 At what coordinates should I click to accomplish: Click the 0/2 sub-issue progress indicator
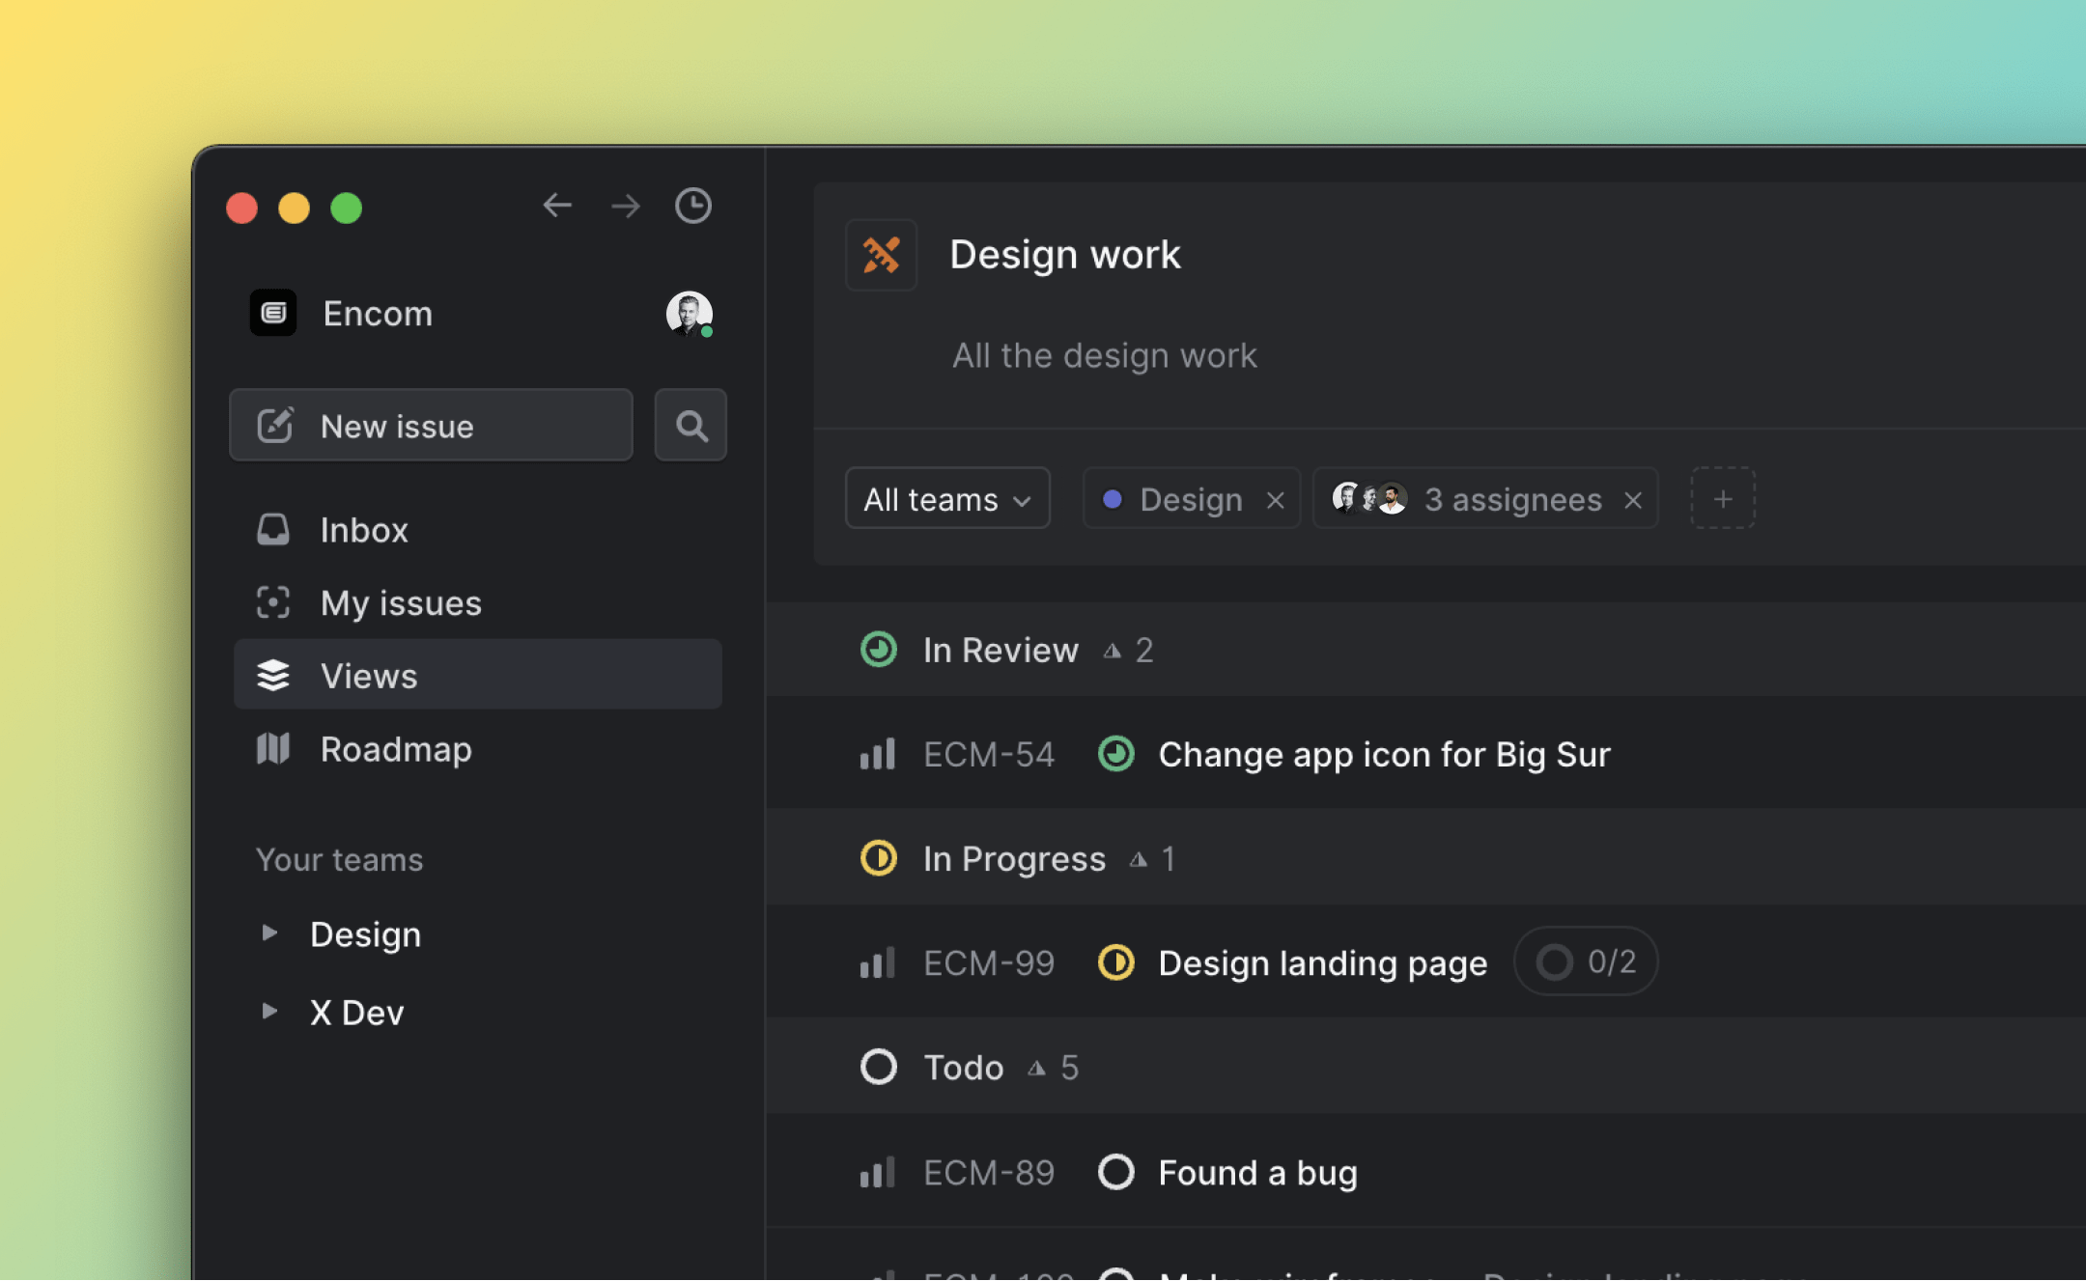coord(1586,962)
